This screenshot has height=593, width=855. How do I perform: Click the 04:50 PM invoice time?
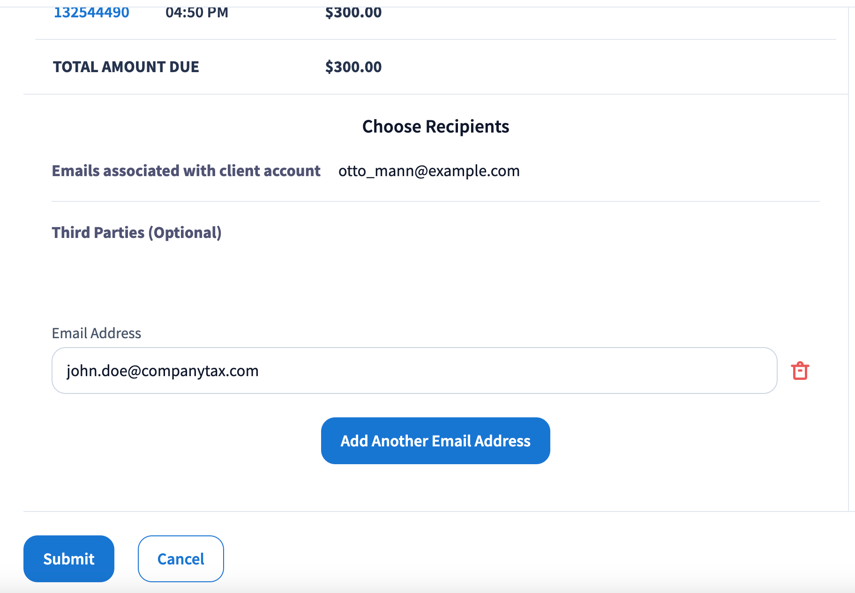[197, 12]
